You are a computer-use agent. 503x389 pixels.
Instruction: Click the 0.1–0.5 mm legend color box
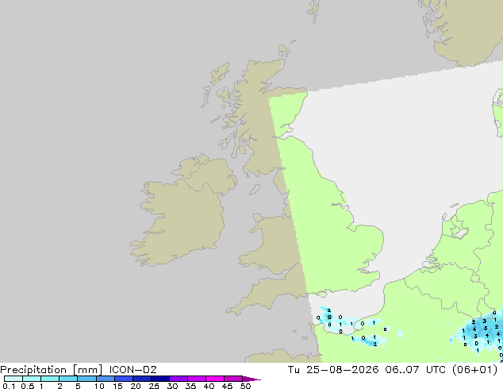[x=13, y=379]
